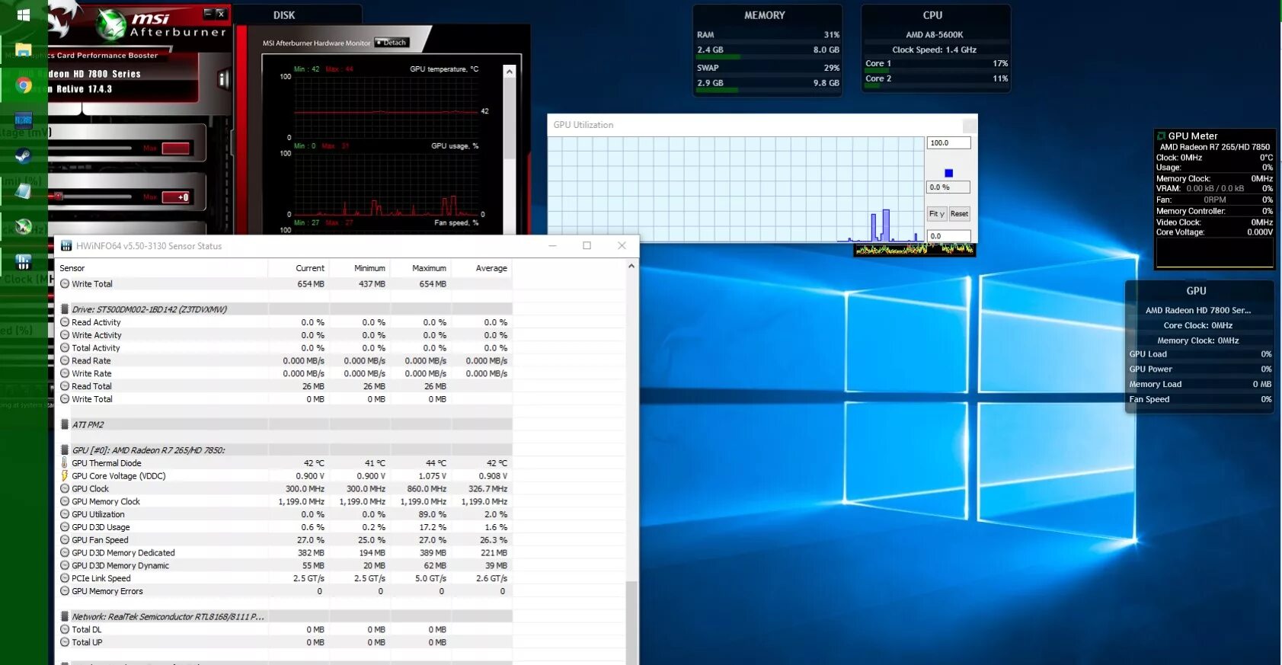Click the icon beside GPU Fan Speed row
This screenshot has height=665, width=1282.
tap(65, 540)
